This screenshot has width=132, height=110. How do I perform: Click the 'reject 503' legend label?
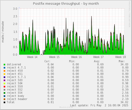coord(15,80)
